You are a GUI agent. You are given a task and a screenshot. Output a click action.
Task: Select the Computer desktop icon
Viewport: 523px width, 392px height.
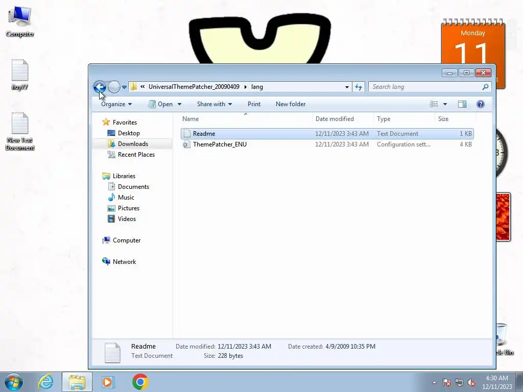[20, 21]
